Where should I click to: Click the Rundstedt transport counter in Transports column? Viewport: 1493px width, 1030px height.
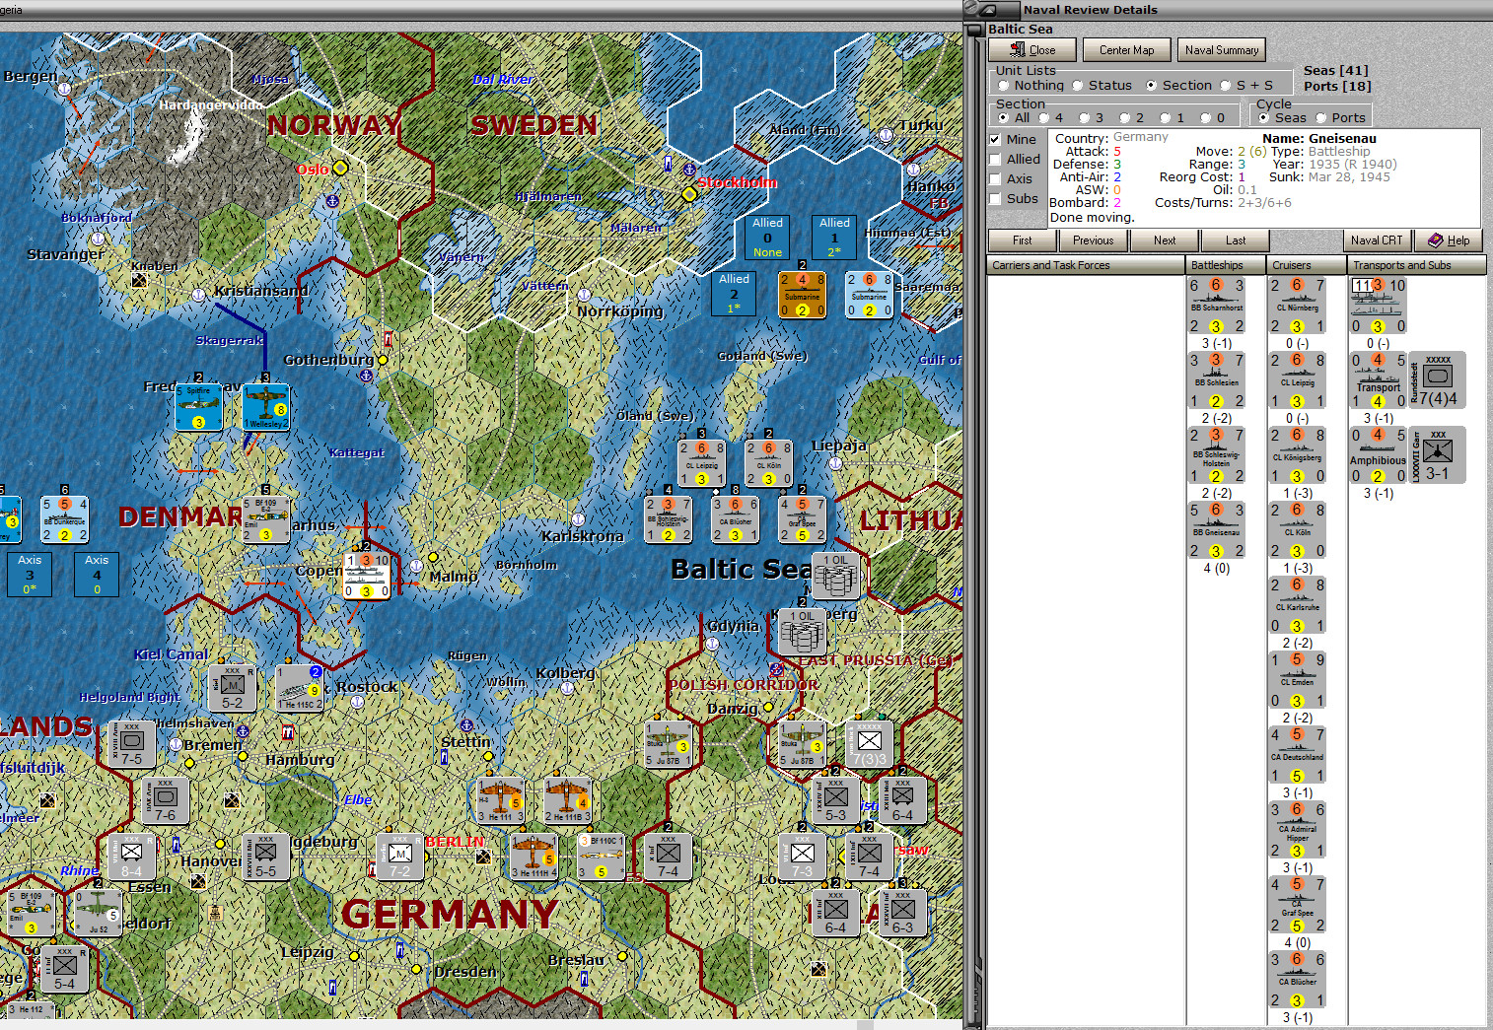pos(1437,379)
